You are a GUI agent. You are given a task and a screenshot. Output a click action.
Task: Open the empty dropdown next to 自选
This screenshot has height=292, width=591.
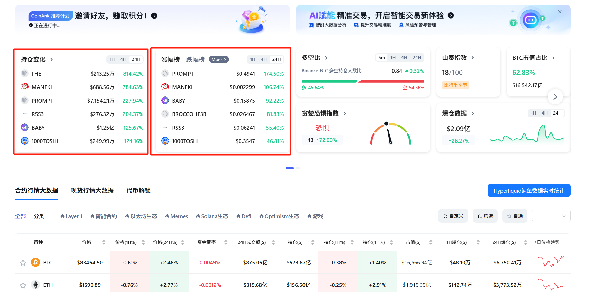click(x=551, y=216)
